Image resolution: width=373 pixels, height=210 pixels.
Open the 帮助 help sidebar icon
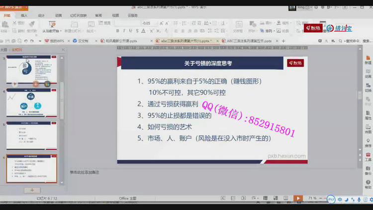click(x=368, y=142)
